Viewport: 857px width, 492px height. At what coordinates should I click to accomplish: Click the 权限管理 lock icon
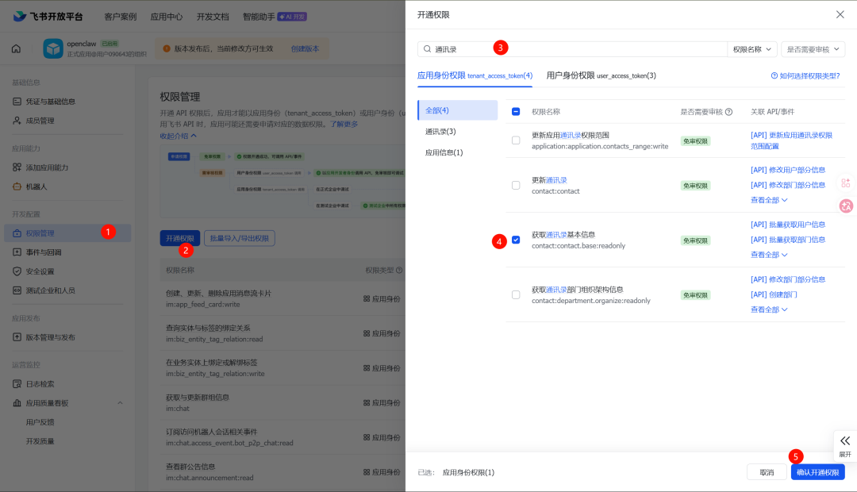point(17,233)
